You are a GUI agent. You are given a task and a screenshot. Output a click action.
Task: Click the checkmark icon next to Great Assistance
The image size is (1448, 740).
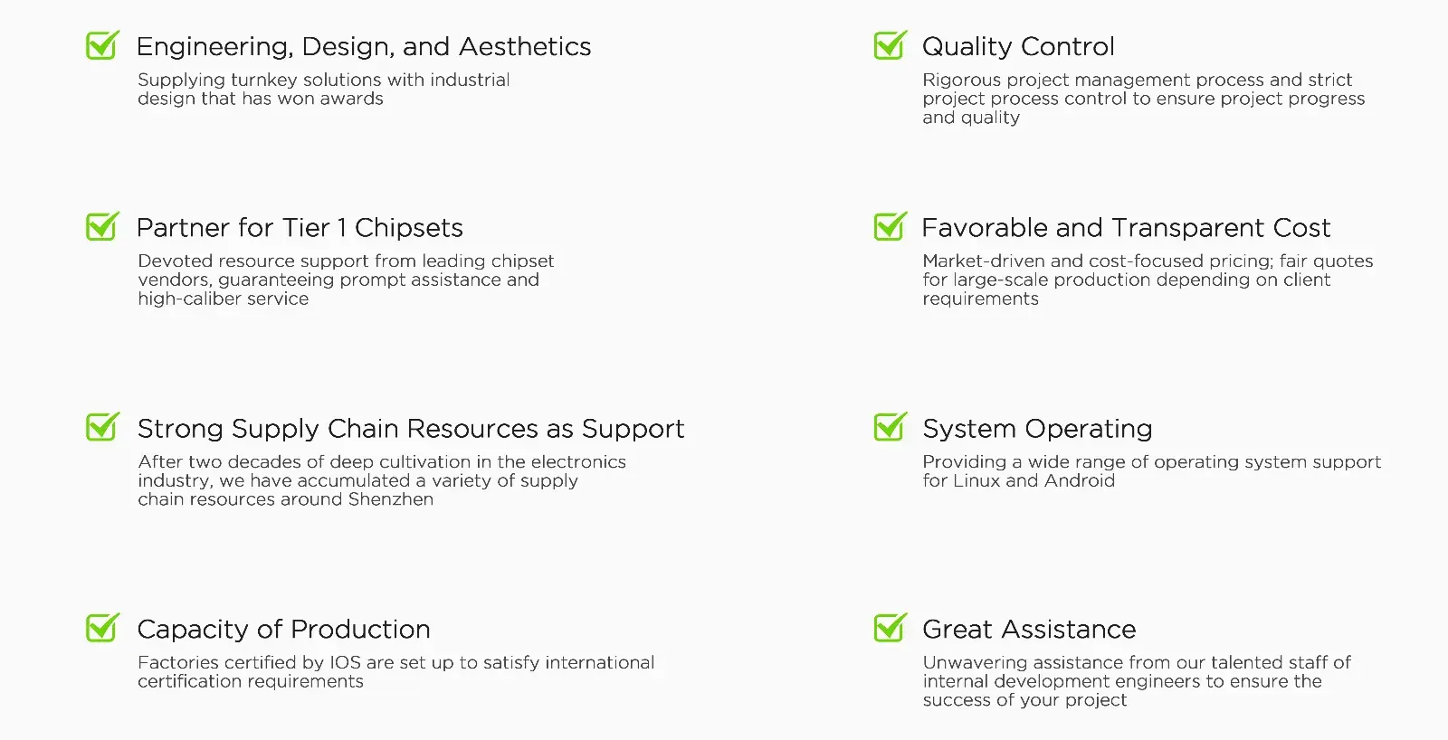[890, 628]
